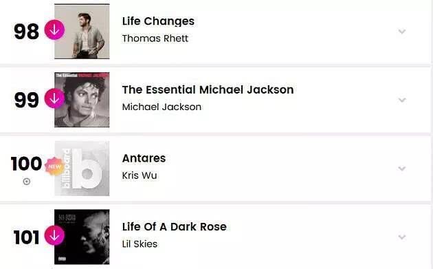Screen dimensions: 433x269
Task: Open the Antares album title
Action: tap(144, 158)
